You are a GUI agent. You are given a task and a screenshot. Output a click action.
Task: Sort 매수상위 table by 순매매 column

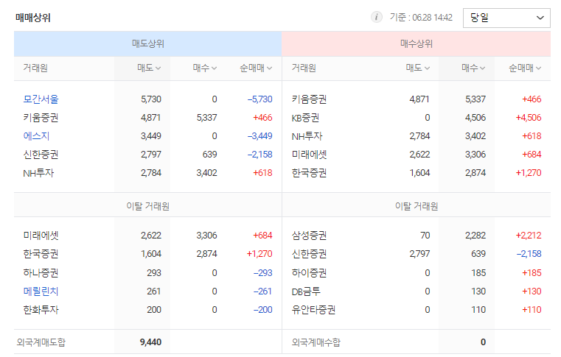[524, 68]
